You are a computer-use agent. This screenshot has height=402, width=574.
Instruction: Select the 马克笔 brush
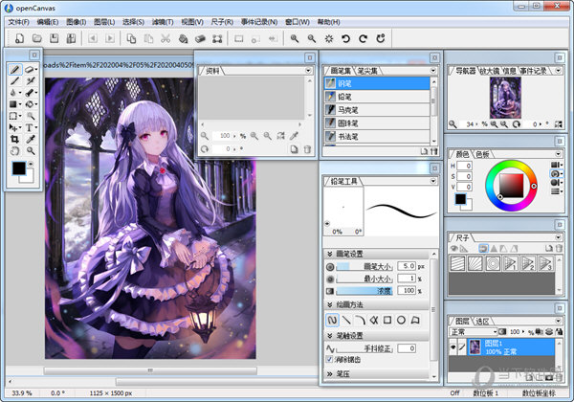pos(377,110)
